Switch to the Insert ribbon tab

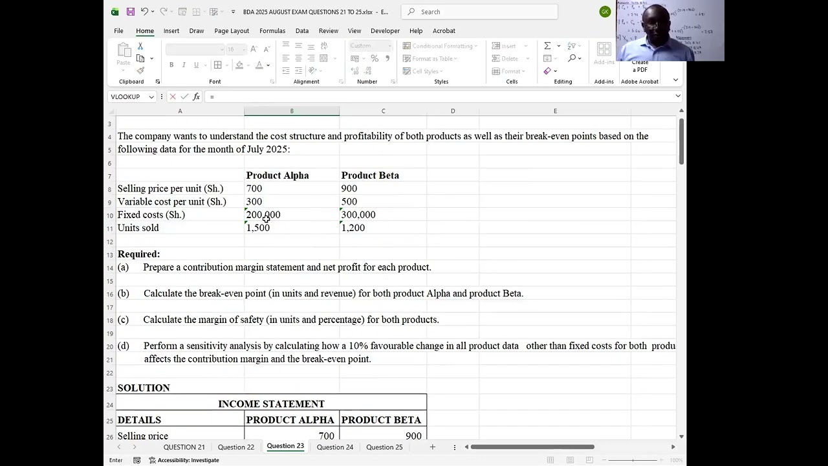tap(171, 30)
